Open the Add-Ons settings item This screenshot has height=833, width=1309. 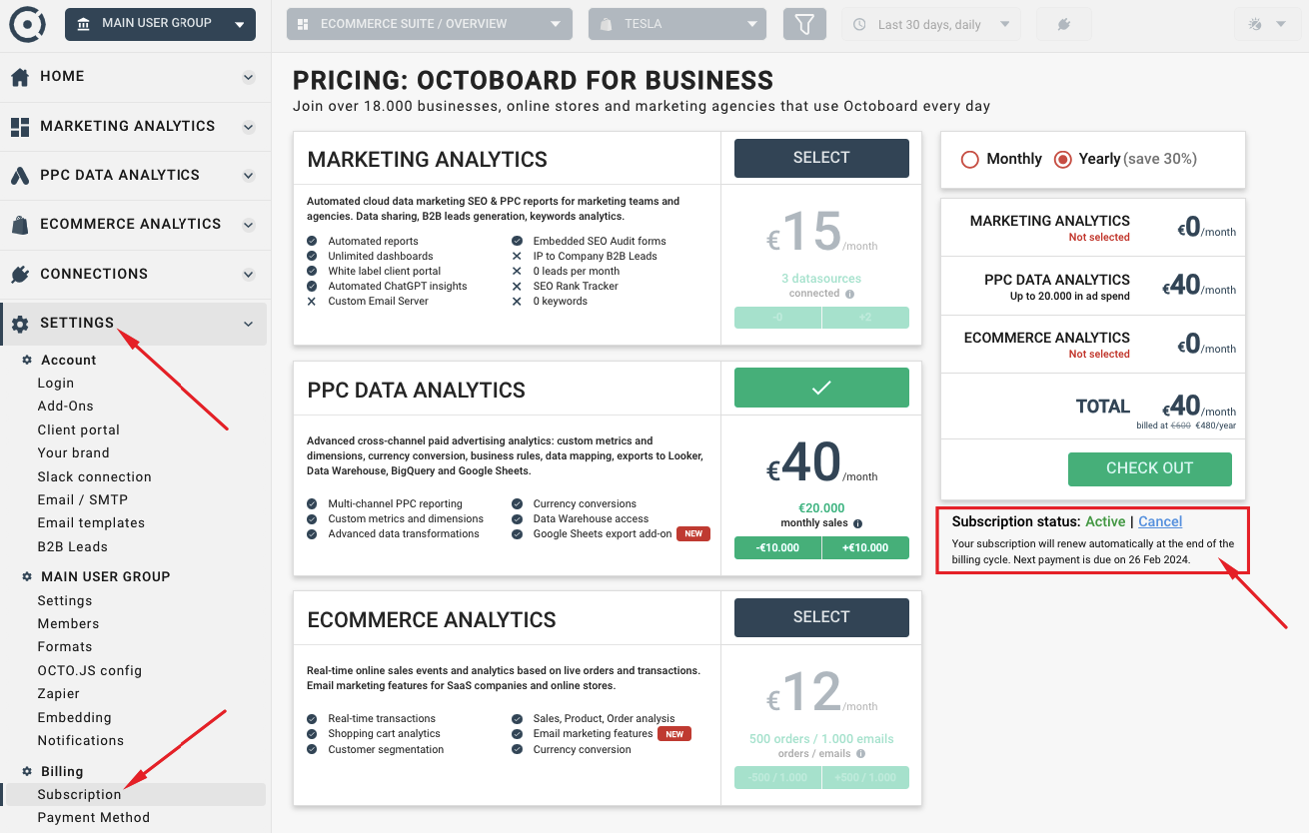66,406
